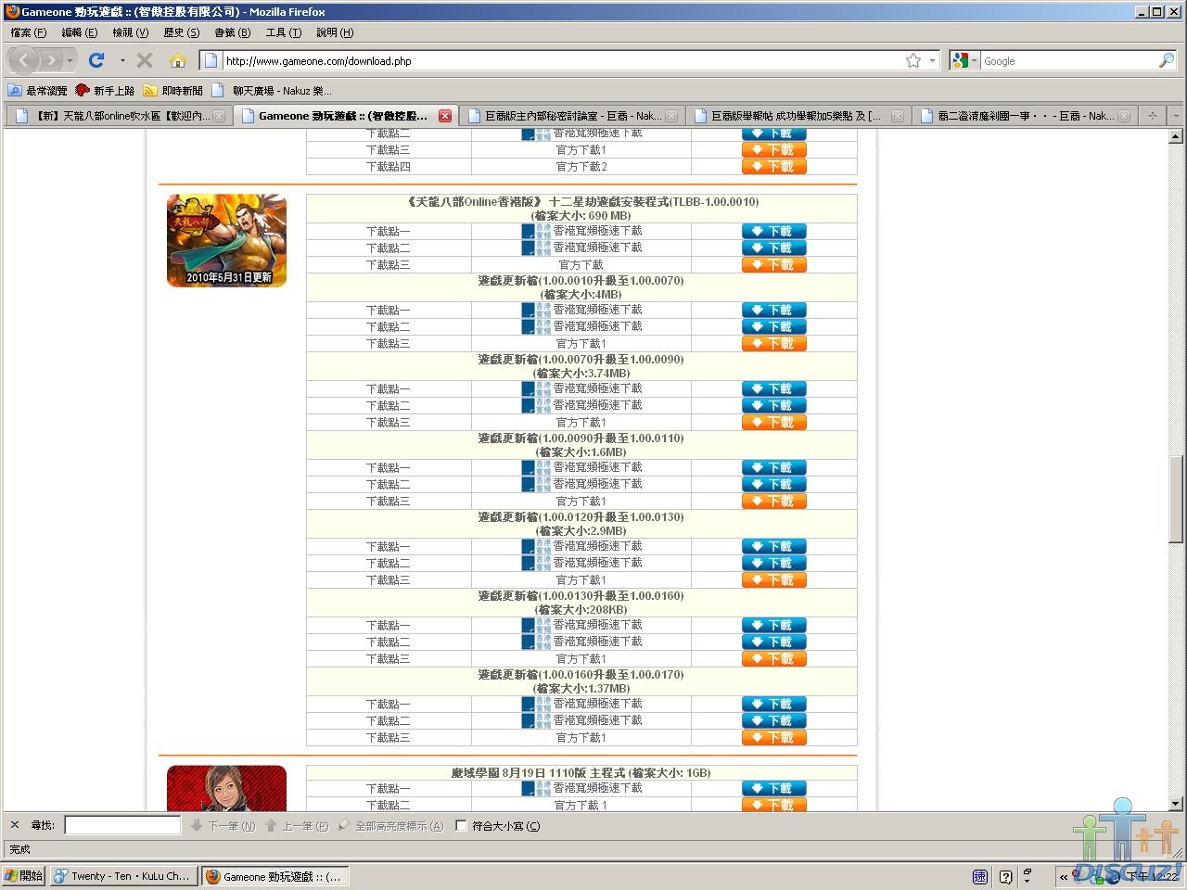Open the 檔案 (F) menu
Viewport: 1187px width, 890px height.
28,32
